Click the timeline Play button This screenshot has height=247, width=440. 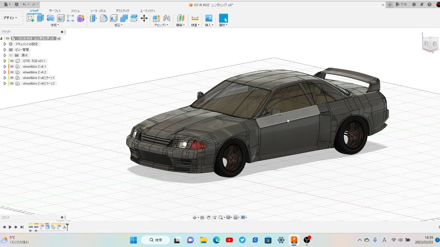point(10,227)
